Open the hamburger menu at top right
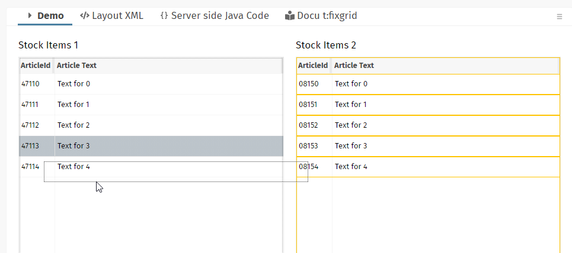This screenshot has height=253, width=572. [559, 17]
